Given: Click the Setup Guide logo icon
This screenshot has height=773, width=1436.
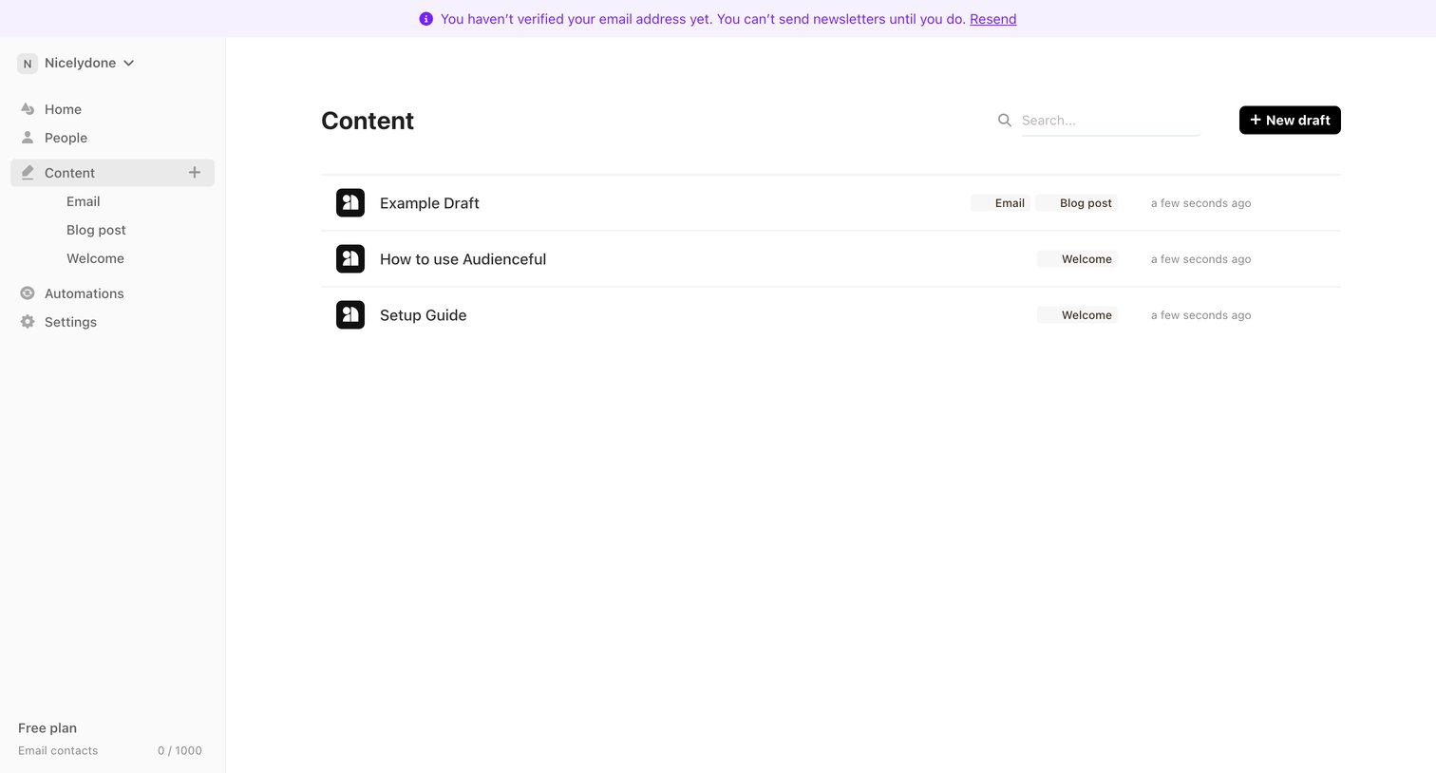Looking at the screenshot, I should pyautogui.click(x=350, y=314).
